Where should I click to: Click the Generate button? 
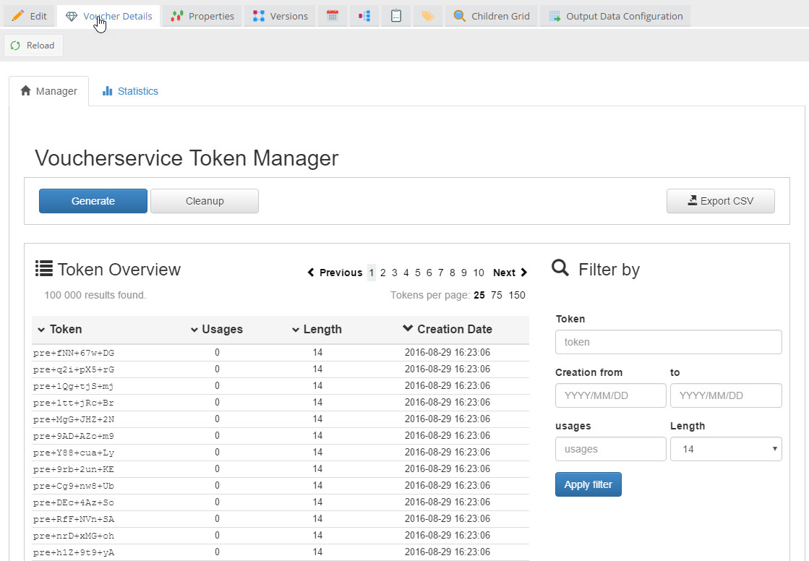93,201
